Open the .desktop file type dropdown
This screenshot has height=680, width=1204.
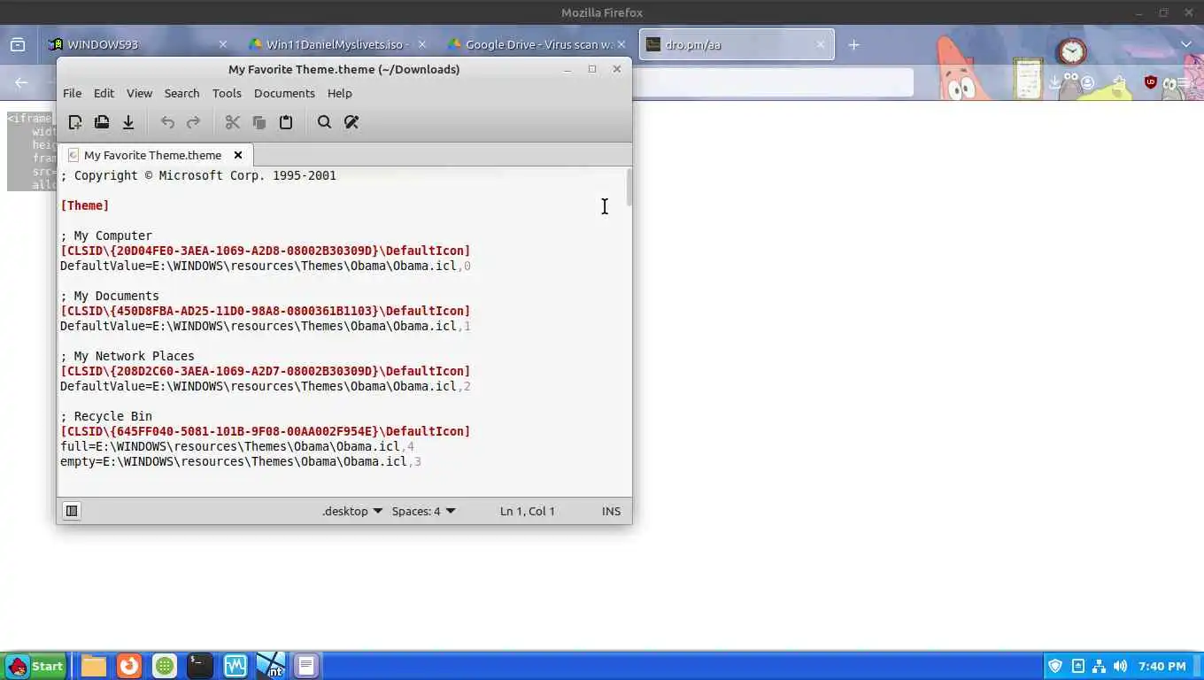point(352,511)
